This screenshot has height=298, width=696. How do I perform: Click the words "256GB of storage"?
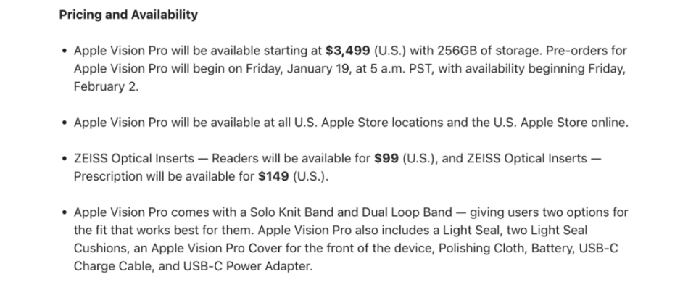[489, 51]
